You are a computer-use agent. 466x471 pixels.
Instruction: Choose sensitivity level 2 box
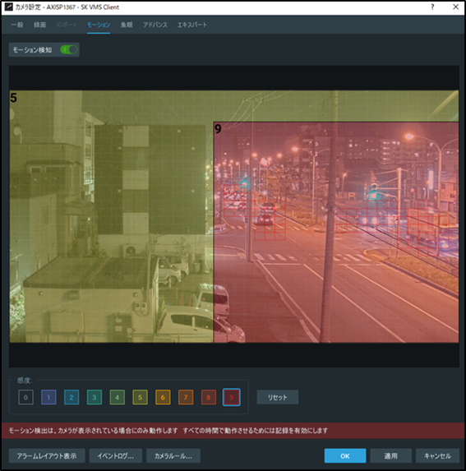[72, 397]
